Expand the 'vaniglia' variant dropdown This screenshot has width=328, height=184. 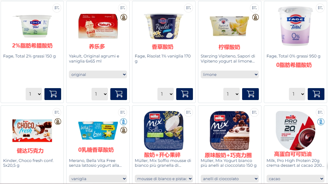click(x=98, y=179)
